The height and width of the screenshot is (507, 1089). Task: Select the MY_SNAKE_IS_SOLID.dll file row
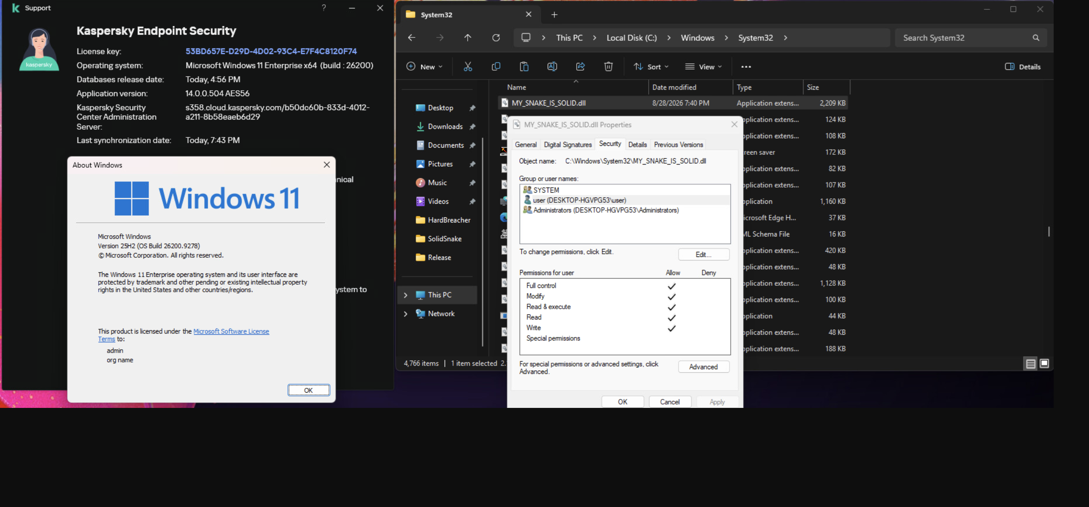pos(672,103)
